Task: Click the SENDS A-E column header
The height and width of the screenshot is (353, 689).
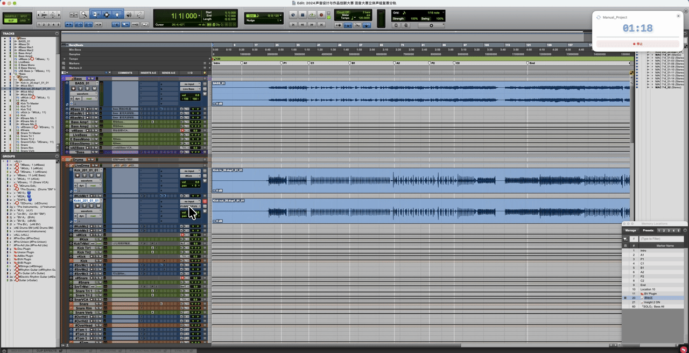Action: click(169, 73)
